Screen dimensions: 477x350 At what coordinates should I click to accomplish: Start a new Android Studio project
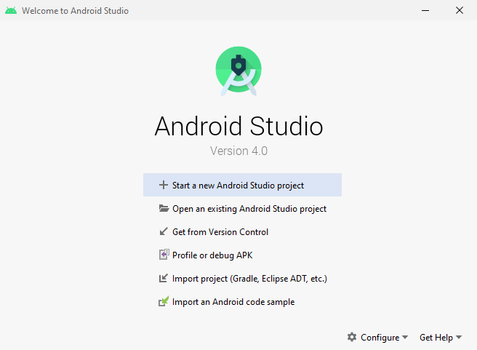coord(238,186)
